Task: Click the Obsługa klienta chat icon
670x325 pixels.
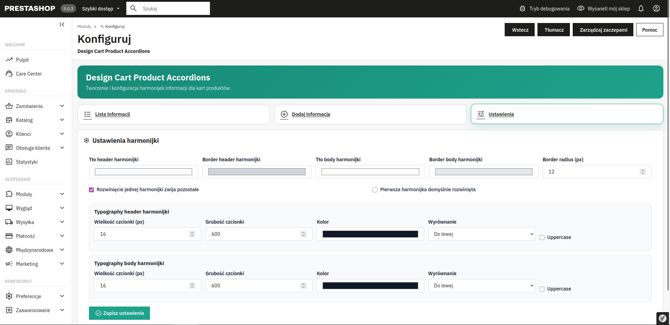Action: tap(9, 148)
